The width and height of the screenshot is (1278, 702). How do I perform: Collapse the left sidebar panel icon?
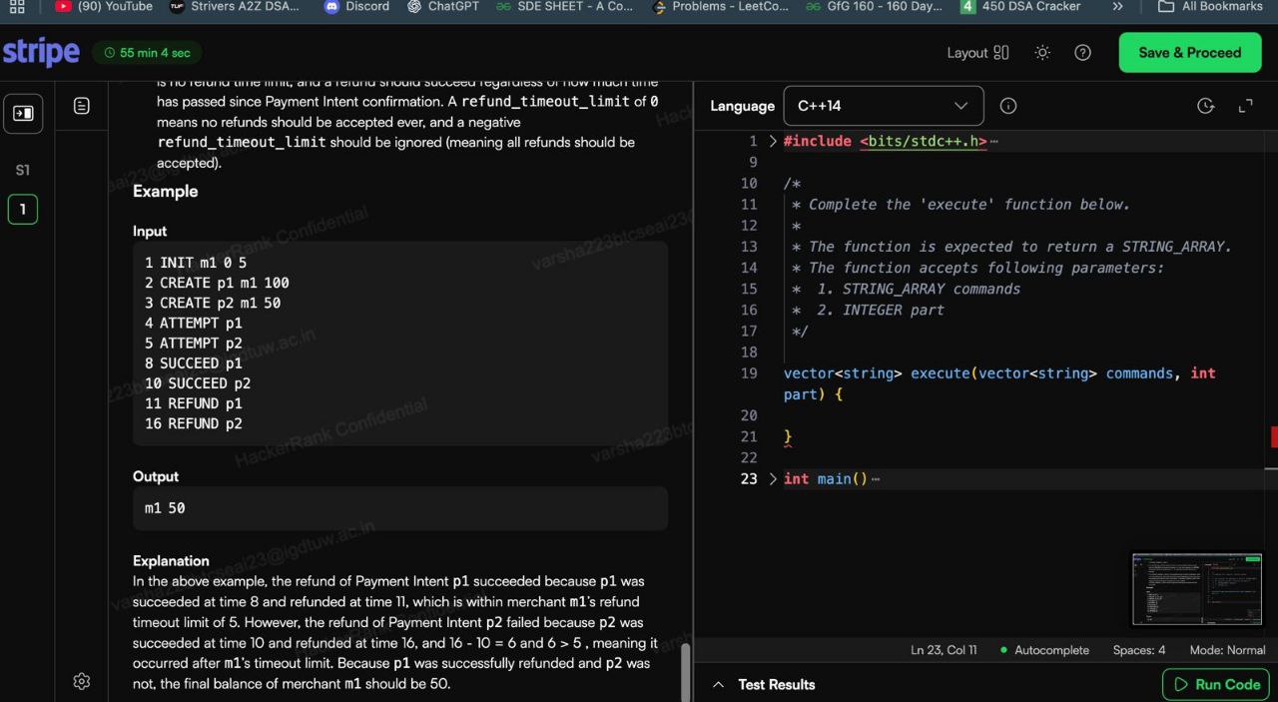(x=23, y=114)
